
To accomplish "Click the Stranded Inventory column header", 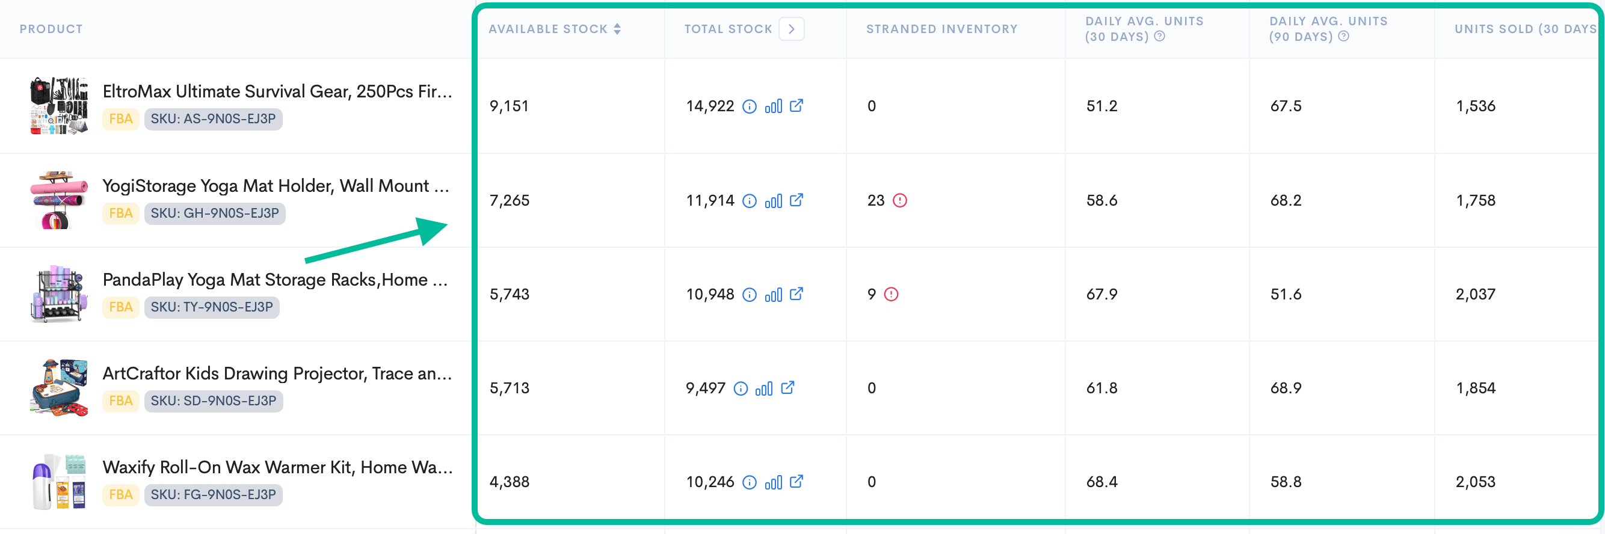I will 941,29.
